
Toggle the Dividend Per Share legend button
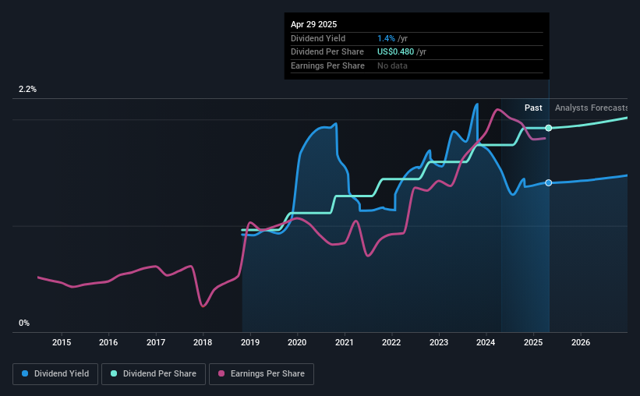pos(154,374)
